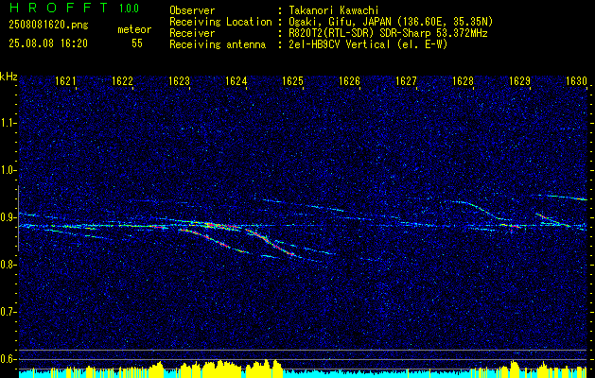Click the meteor count 55
Screen dimensions: 595x378
pyautogui.click(x=137, y=43)
